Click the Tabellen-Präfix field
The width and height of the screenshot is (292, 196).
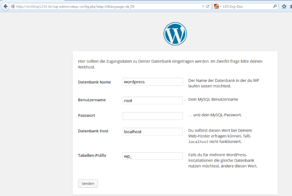[153, 156]
